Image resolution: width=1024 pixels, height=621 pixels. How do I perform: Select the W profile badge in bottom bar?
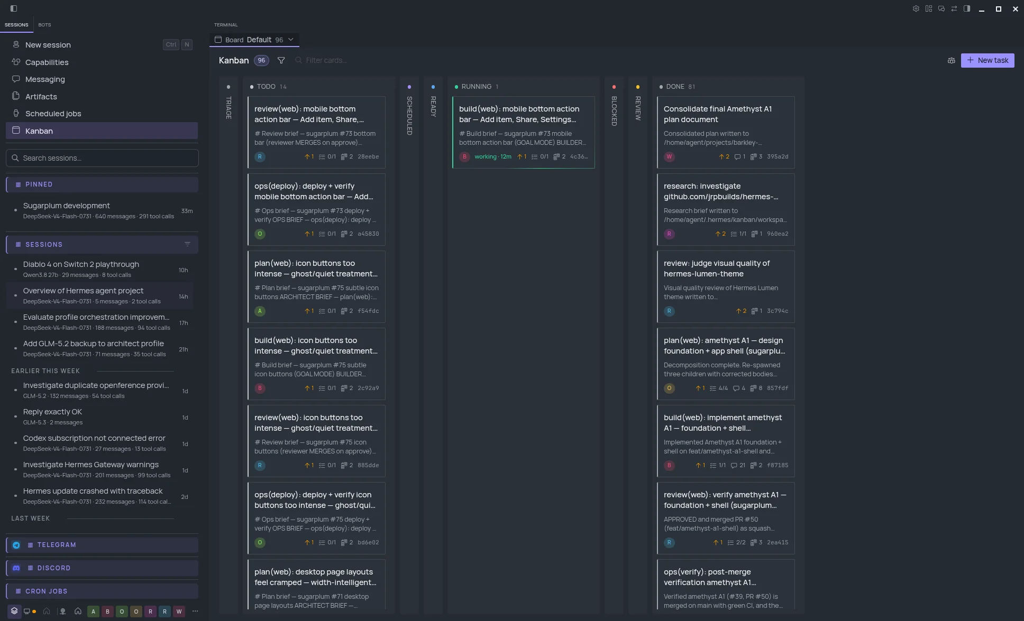[x=179, y=611]
